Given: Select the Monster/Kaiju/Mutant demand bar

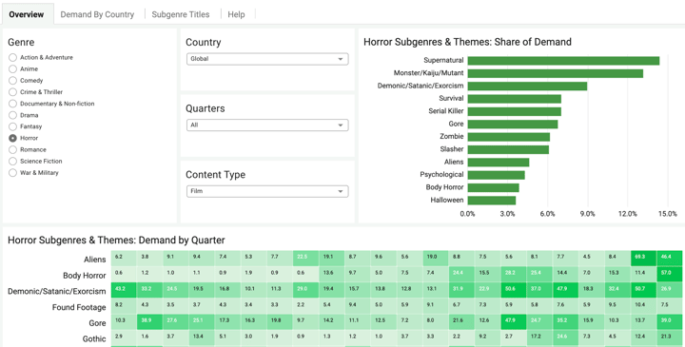Looking at the screenshot, I should pyautogui.click(x=556, y=73).
